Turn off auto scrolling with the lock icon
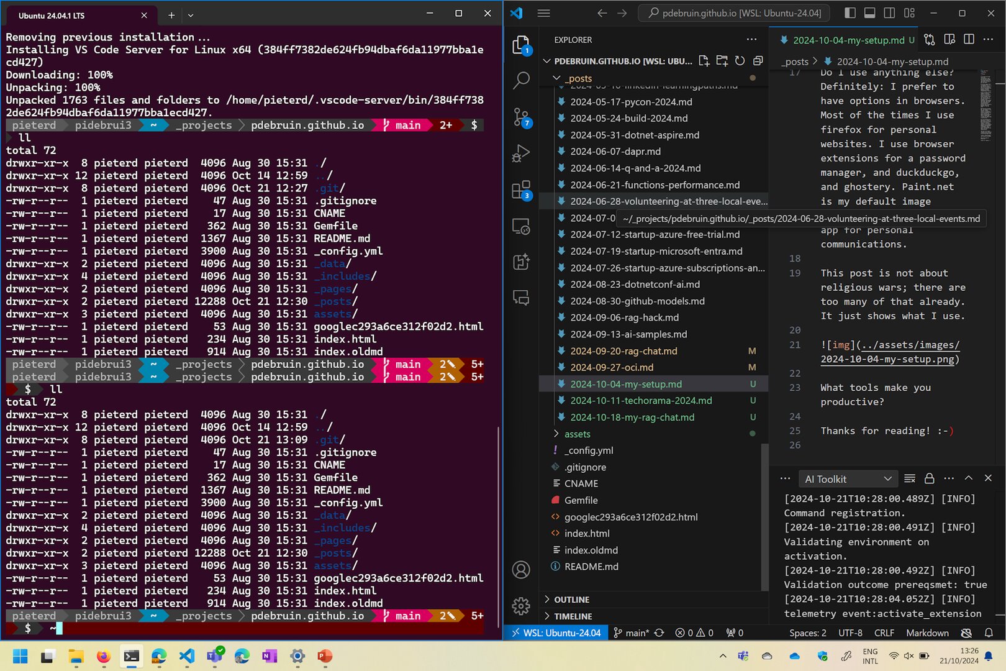The width and height of the screenshot is (1006, 671). [x=930, y=478]
